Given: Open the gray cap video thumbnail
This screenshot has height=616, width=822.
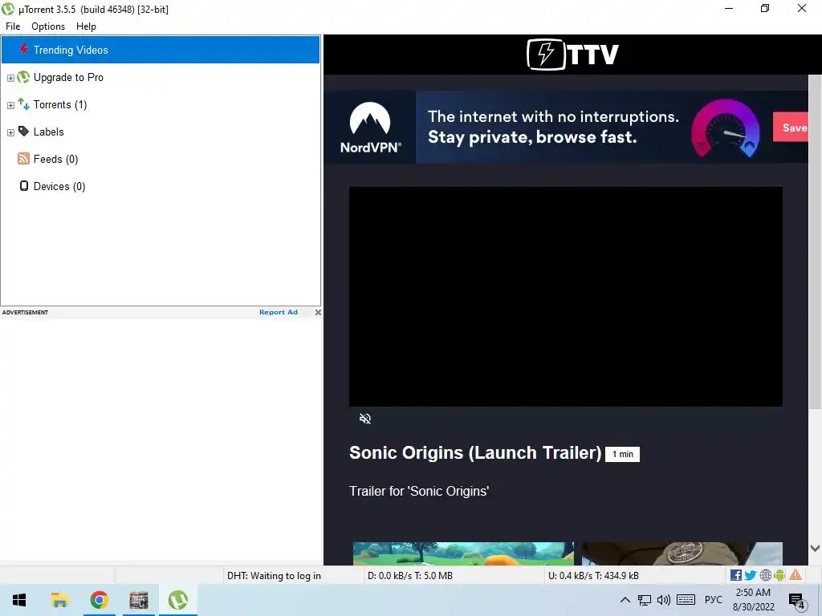Looking at the screenshot, I should (682, 553).
